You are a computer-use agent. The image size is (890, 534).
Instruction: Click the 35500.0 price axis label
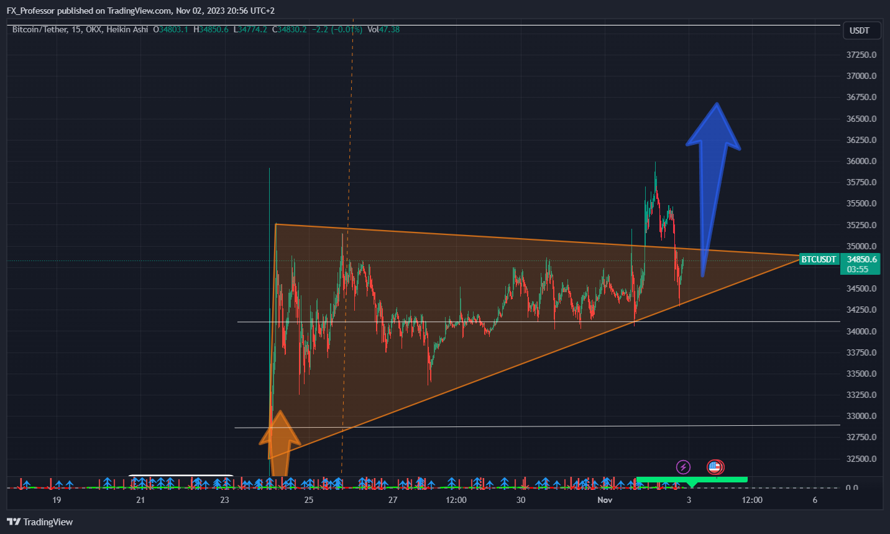861,203
